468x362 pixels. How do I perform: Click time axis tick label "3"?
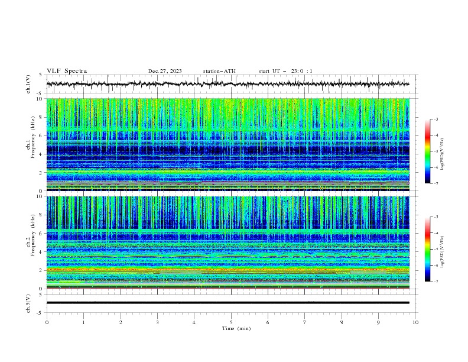point(157,322)
